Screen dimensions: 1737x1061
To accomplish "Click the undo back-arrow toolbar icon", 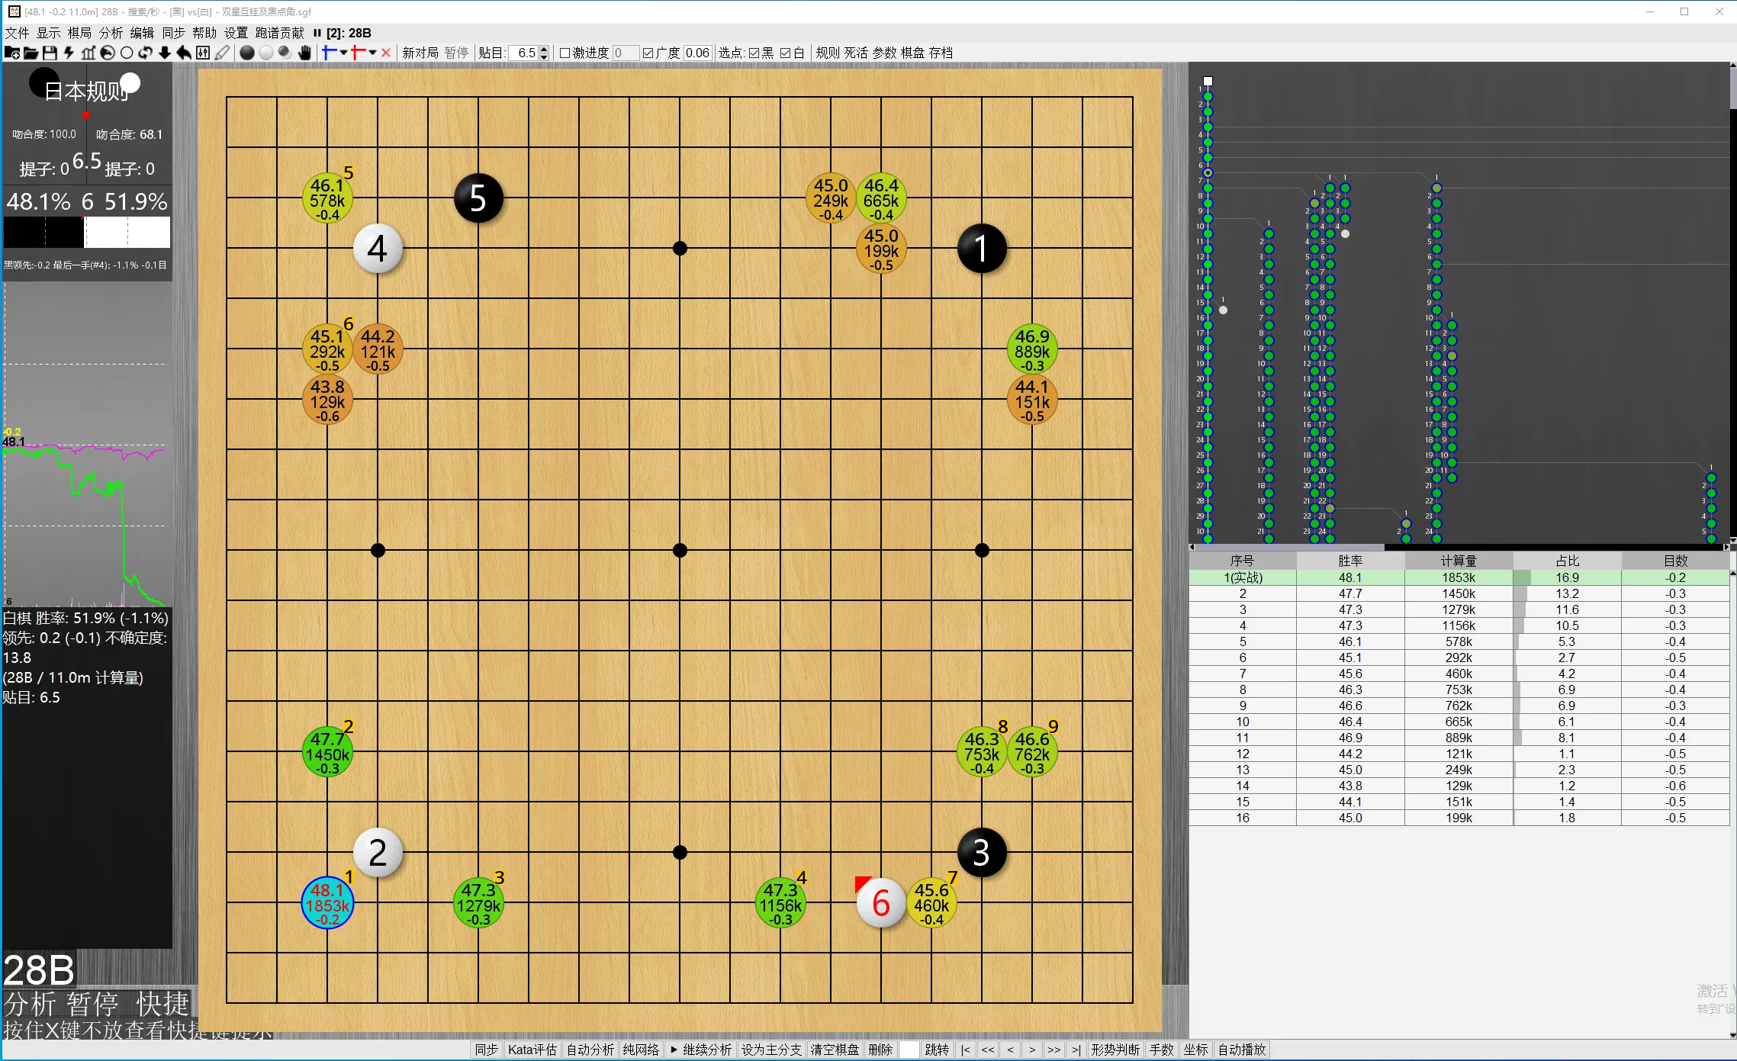I will (184, 53).
